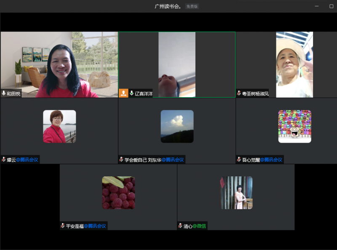
Task: Click the 免费版 badge in title bar
Action: click(192, 6)
